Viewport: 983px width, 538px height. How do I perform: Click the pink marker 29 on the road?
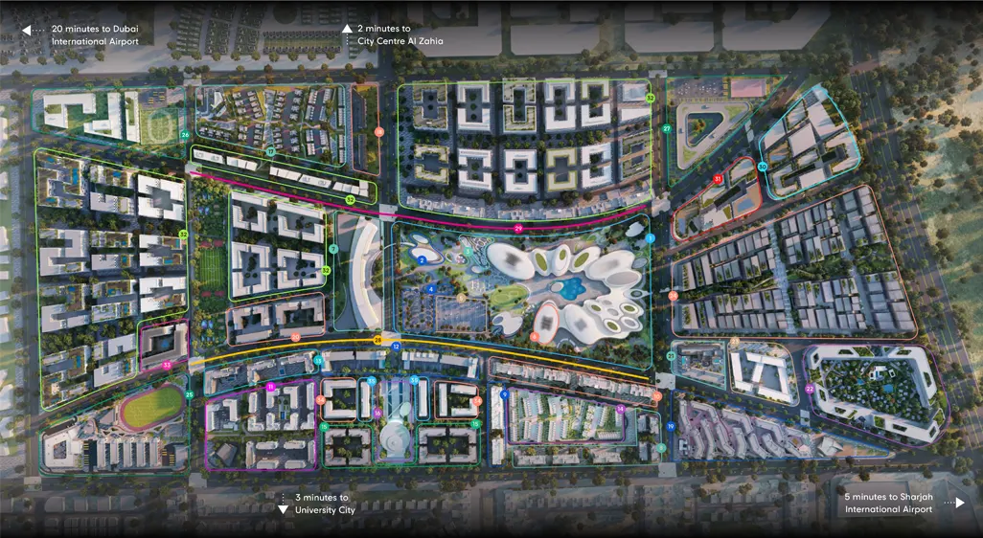tap(518, 229)
